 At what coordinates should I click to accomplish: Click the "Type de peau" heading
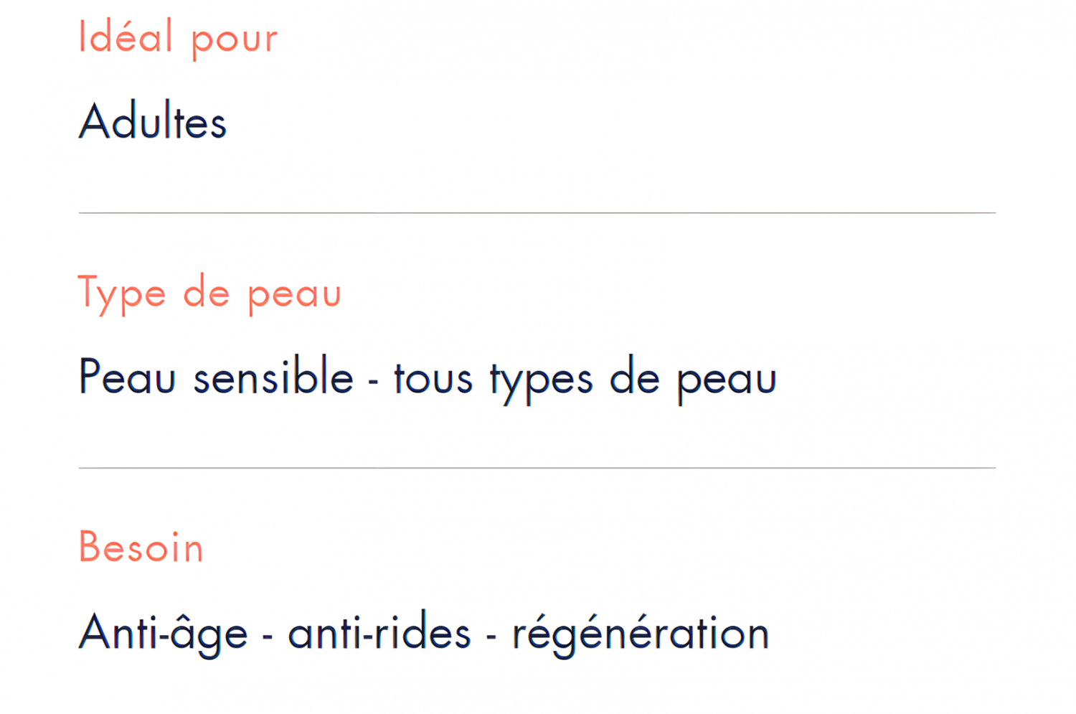209,294
